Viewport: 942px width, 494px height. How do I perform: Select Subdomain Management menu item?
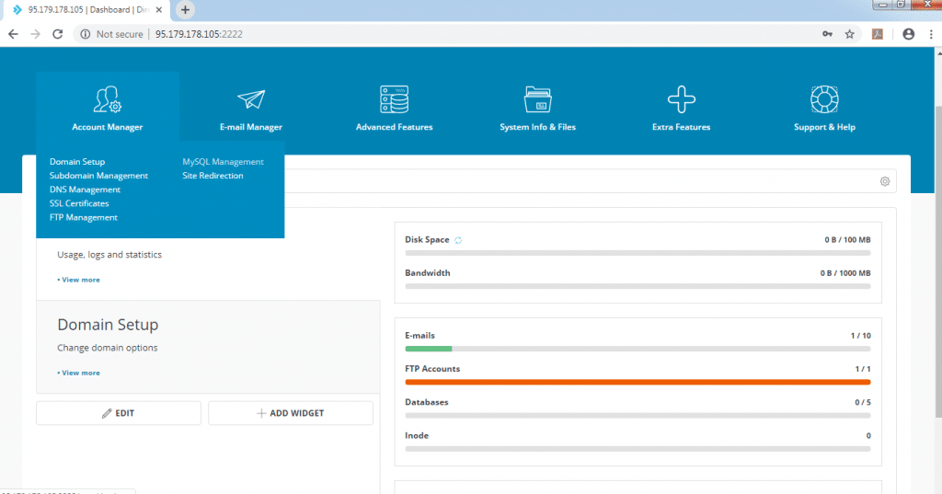point(98,176)
